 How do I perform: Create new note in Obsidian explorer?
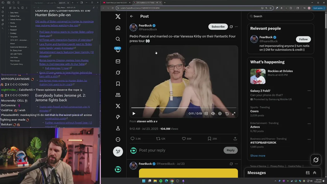pos(10,8)
